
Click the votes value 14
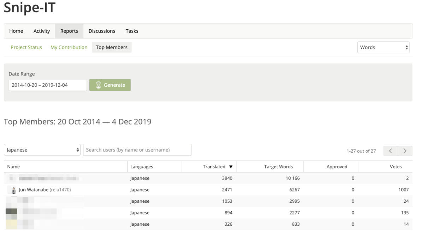[x=406, y=224]
